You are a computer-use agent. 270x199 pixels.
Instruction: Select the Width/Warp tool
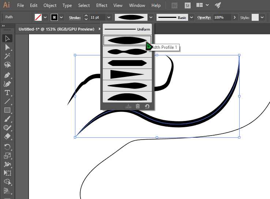(7, 164)
